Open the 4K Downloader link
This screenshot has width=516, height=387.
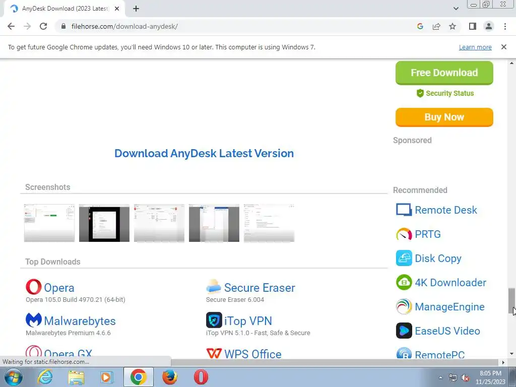click(x=450, y=282)
